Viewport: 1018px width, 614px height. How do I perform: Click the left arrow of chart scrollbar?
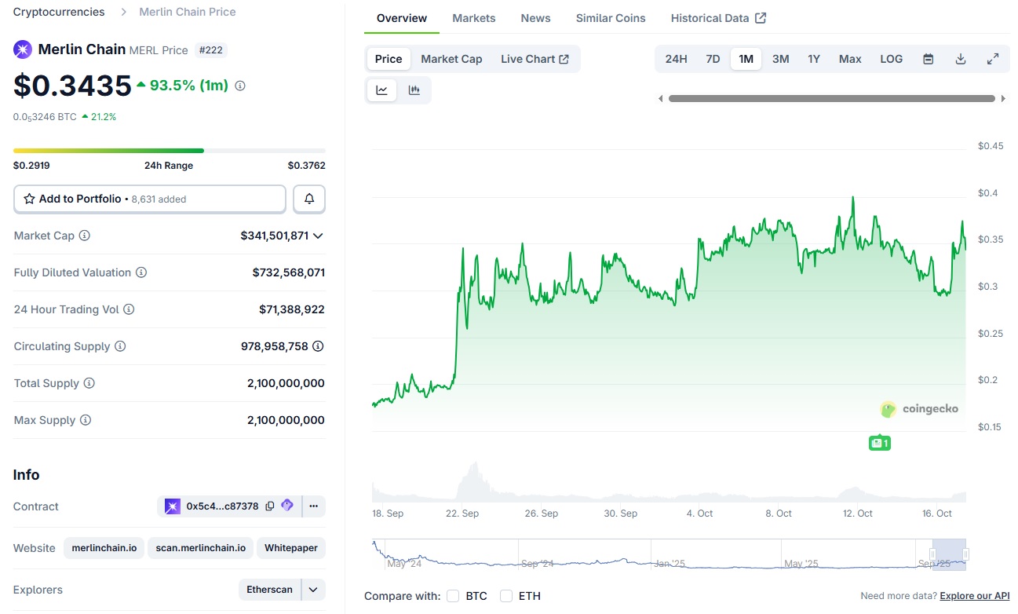tap(661, 99)
